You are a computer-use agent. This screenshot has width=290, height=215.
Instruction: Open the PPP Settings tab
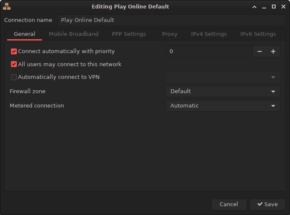(129, 34)
